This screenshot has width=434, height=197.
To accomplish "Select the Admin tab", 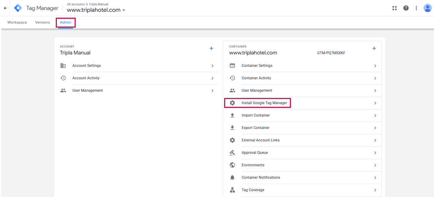I will pos(65,22).
